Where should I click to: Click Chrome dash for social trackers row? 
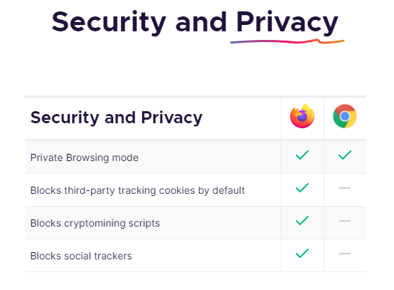[345, 254]
